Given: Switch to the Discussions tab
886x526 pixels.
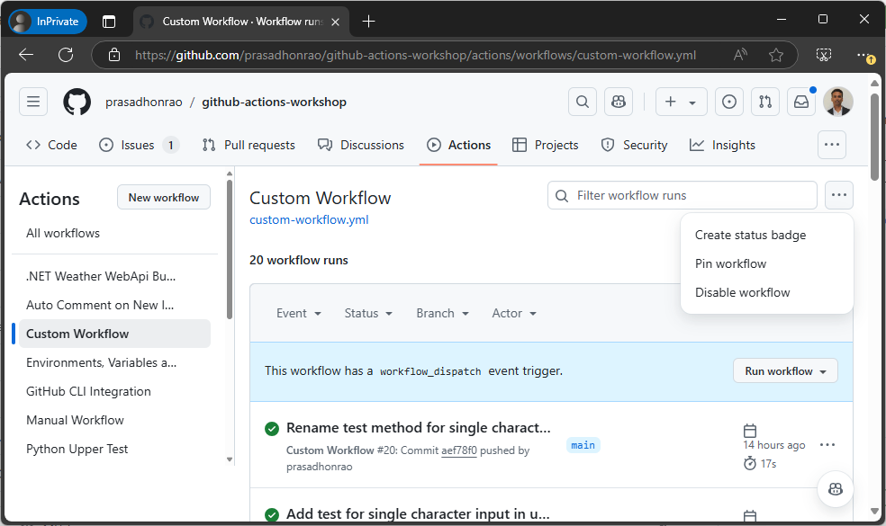Looking at the screenshot, I should (361, 145).
